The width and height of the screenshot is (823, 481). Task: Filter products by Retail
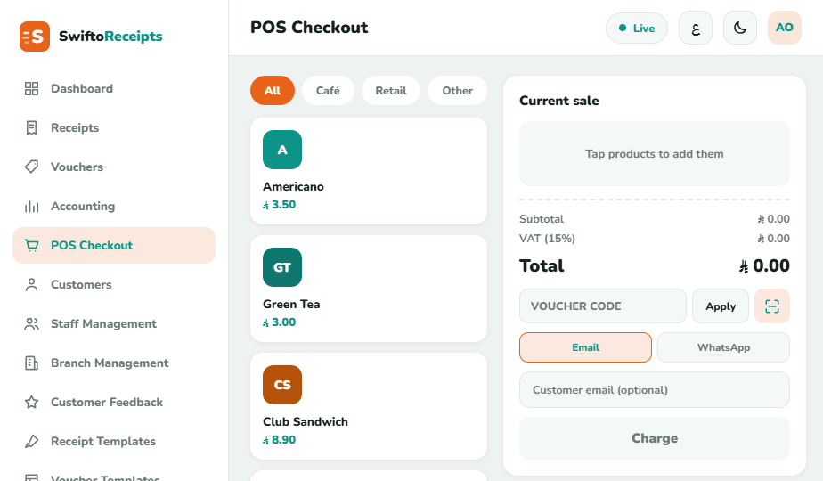391,90
